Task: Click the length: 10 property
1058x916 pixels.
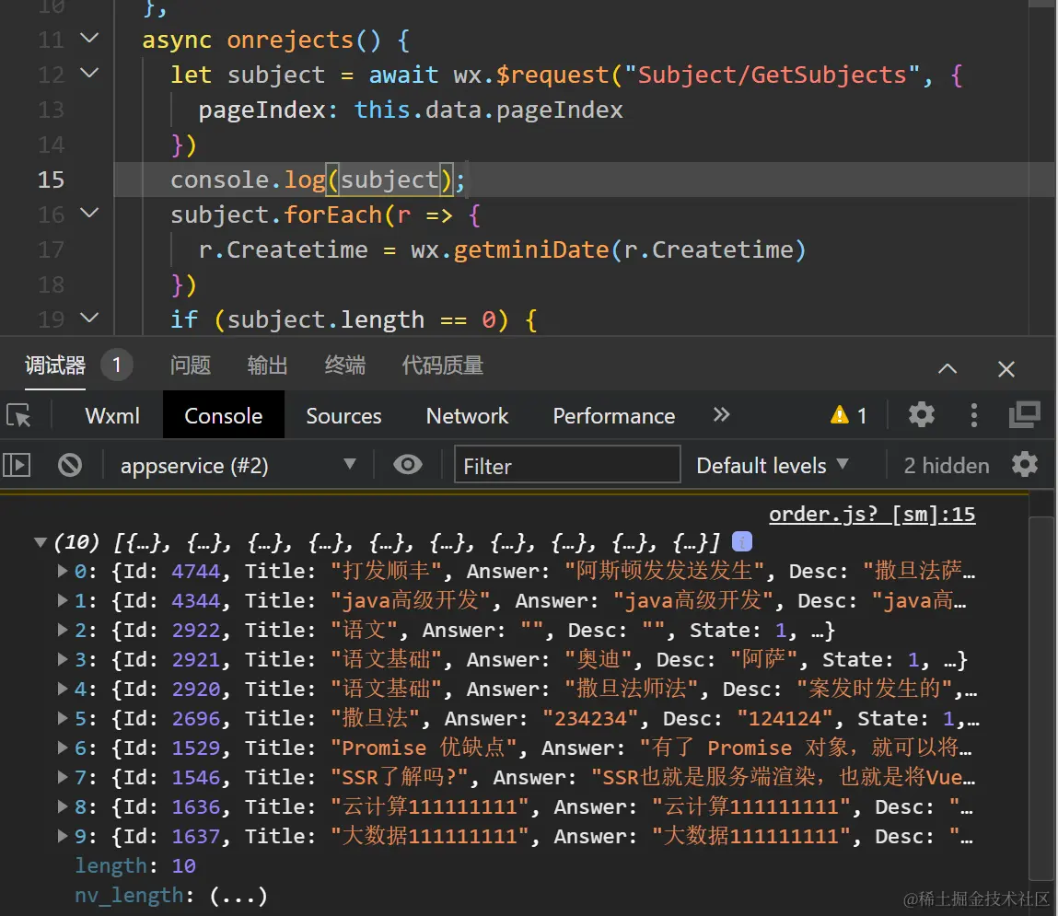Action: point(135,865)
